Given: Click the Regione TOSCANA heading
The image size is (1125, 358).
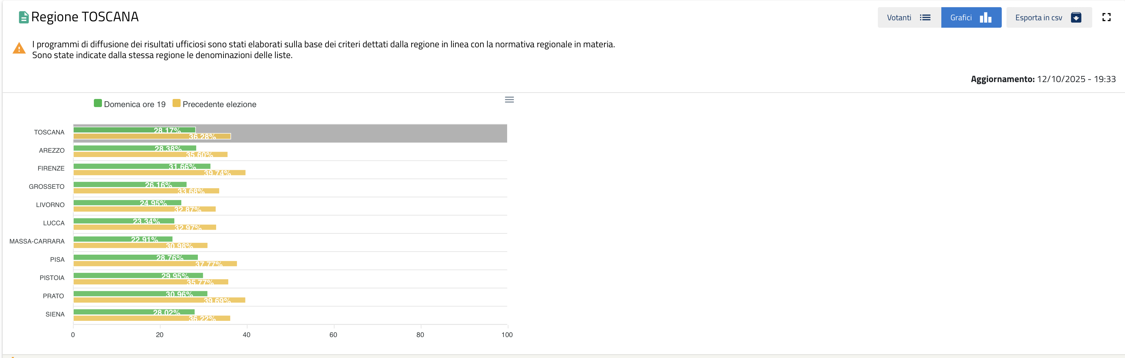Looking at the screenshot, I should click(x=85, y=17).
